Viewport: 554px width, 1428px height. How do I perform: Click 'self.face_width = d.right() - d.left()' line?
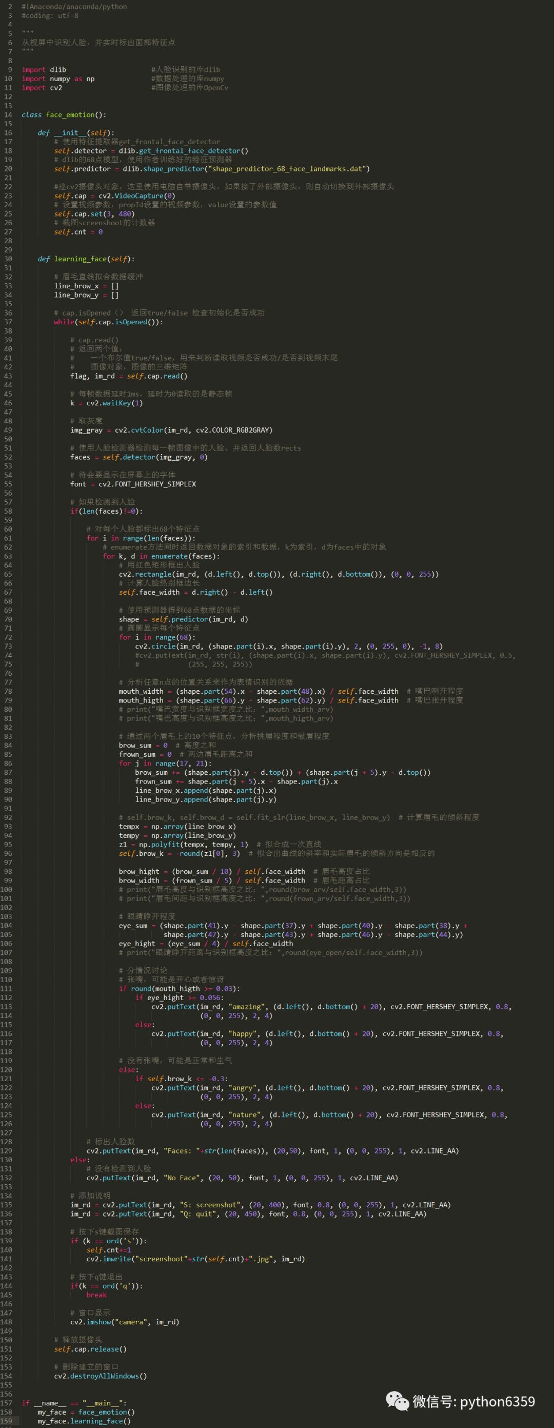pos(195,592)
